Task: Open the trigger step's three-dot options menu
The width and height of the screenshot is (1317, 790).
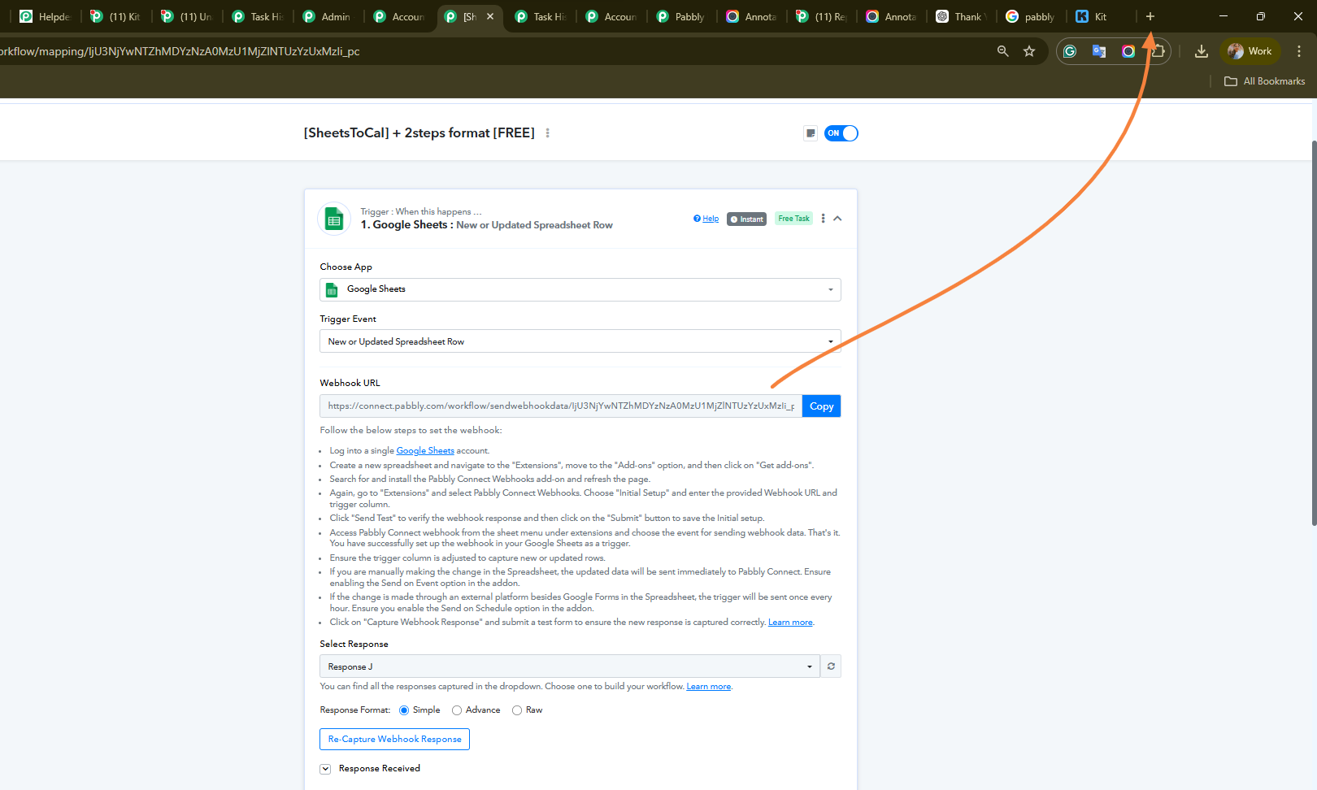Action: tap(823, 219)
